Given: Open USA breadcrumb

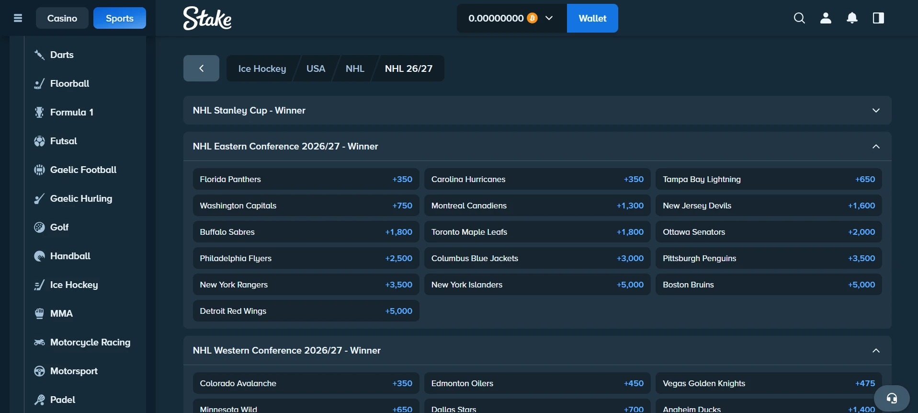Looking at the screenshot, I should [x=316, y=69].
